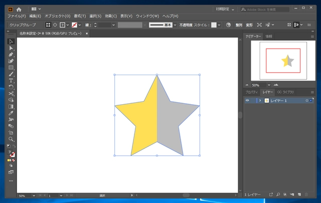Open graphic style dropdown arrow

tap(219, 25)
